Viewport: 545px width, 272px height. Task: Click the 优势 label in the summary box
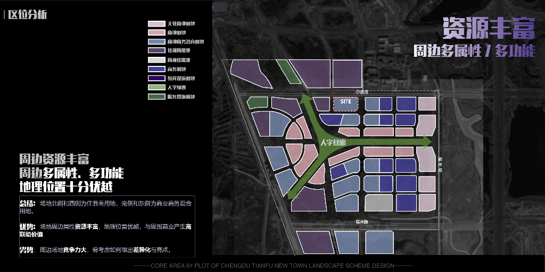pos(28,227)
